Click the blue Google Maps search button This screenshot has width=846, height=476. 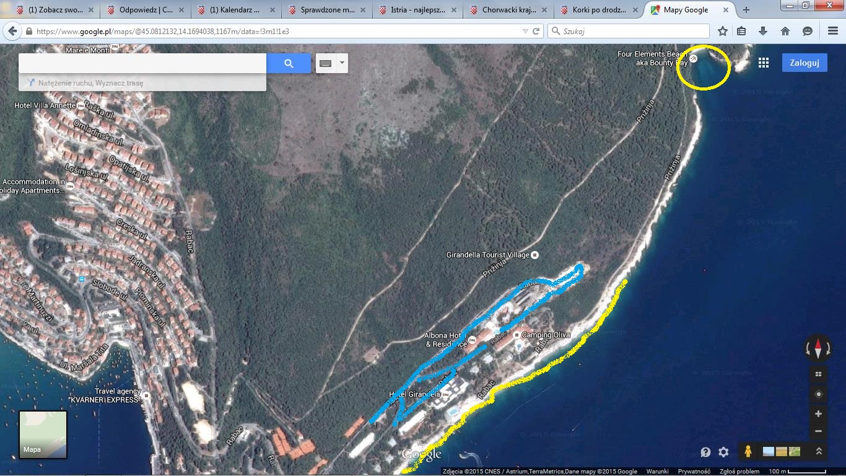click(289, 63)
